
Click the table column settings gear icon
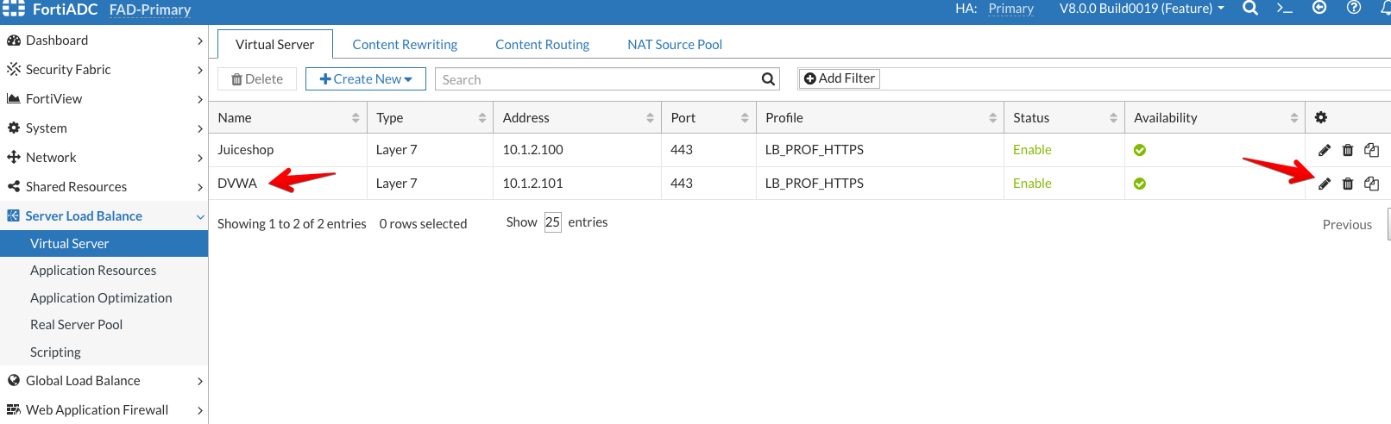click(x=1320, y=117)
